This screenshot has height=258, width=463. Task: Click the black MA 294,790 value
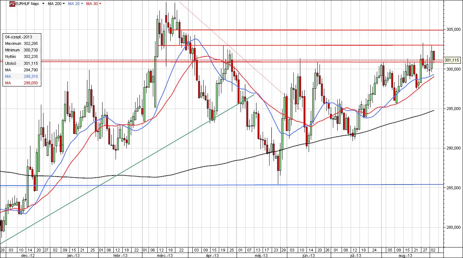tap(31, 70)
